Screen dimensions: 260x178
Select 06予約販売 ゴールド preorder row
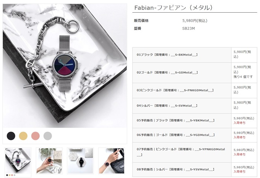[x=195, y=135]
